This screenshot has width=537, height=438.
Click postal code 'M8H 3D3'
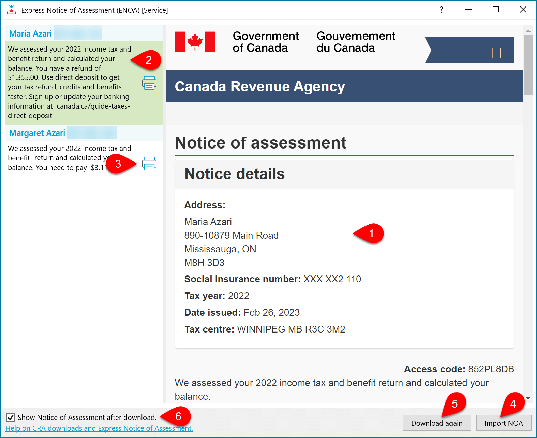coord(204,263)
